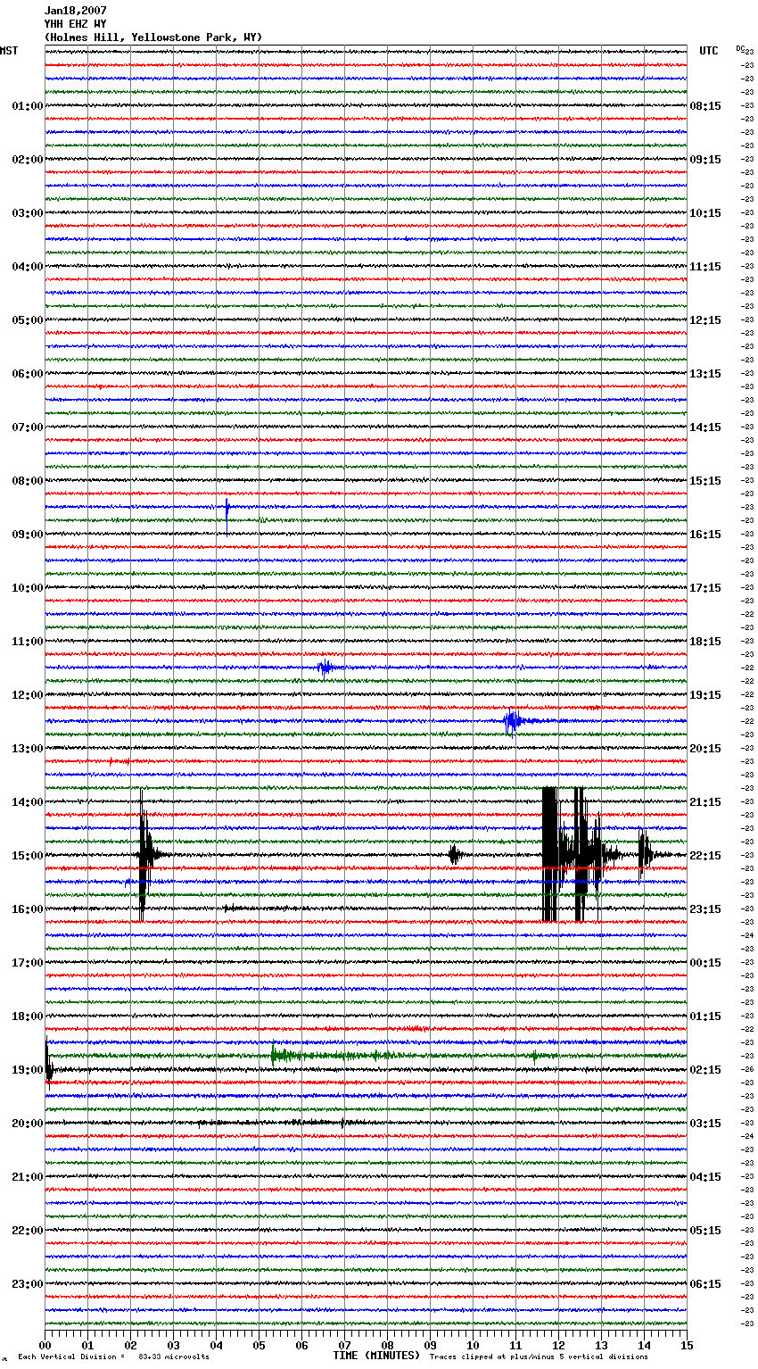Viewport: 758px width, 1369px height.
Task: Click the -26 DC offset value
Action: click(x=748, y=1070)
